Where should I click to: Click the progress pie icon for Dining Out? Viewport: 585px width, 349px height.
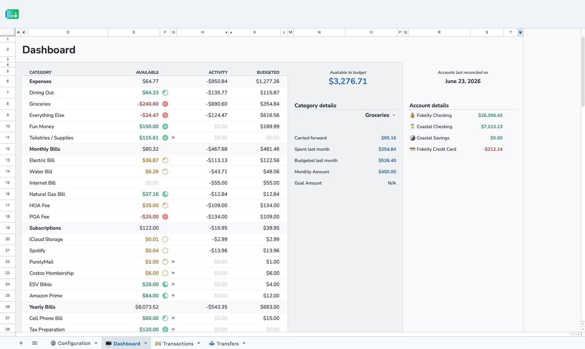[165, 93]
